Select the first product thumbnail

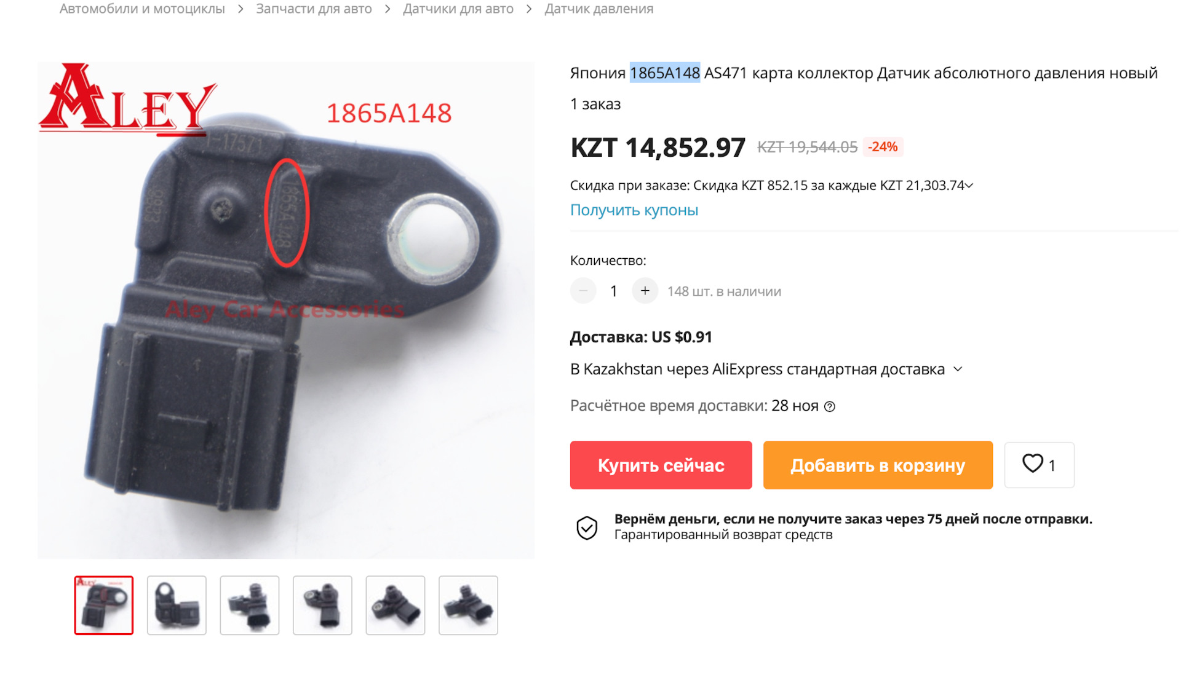click(104, 605)
